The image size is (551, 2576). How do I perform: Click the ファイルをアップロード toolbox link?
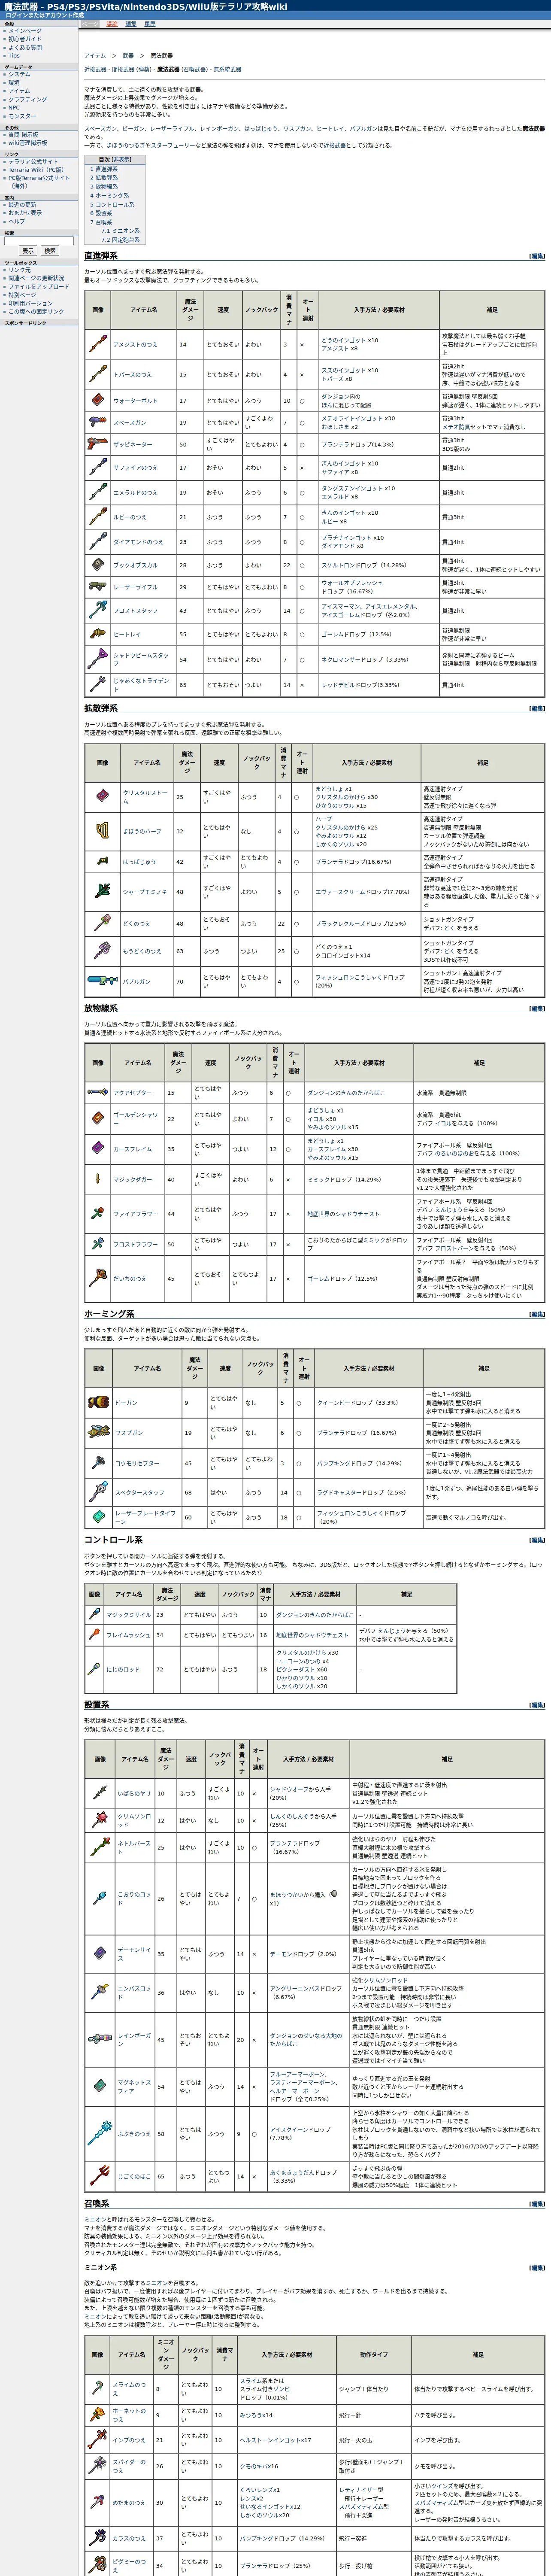39,287
